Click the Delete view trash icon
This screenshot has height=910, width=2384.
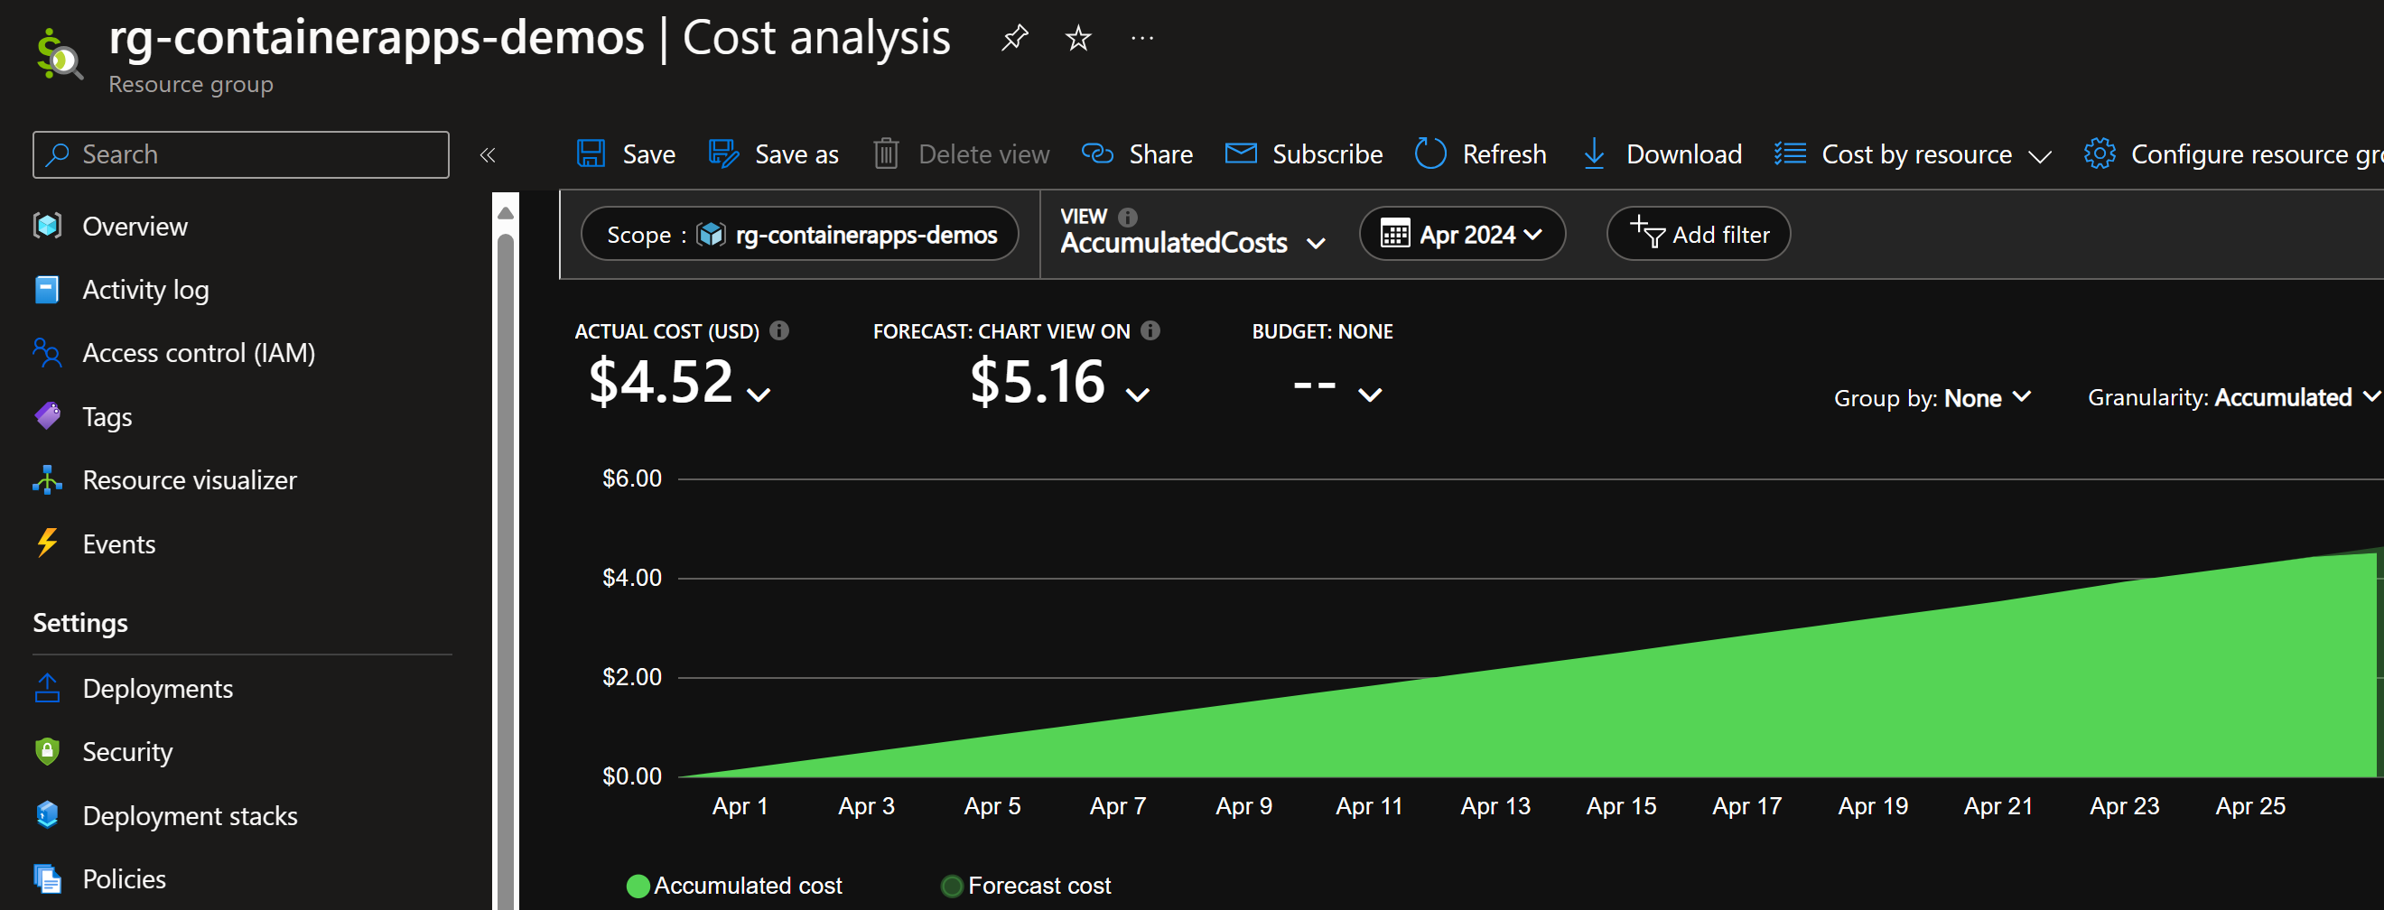pos(886,153)
